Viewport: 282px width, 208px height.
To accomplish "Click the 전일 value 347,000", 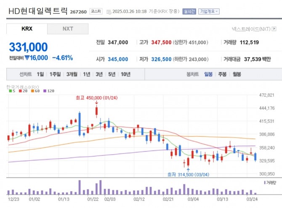I will coord(118,42).
